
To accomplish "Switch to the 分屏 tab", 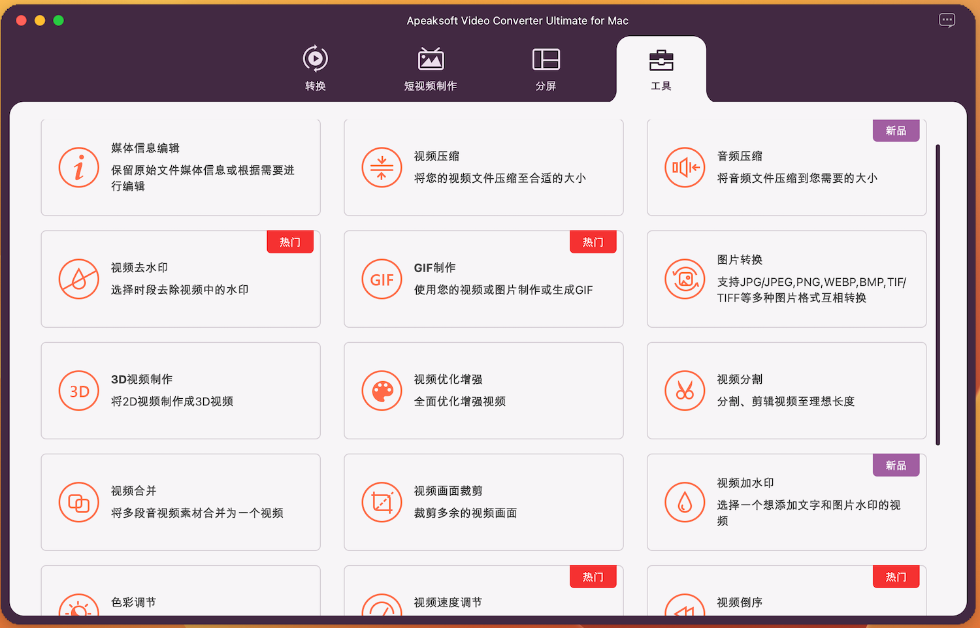I will click(x=546, y=68).
